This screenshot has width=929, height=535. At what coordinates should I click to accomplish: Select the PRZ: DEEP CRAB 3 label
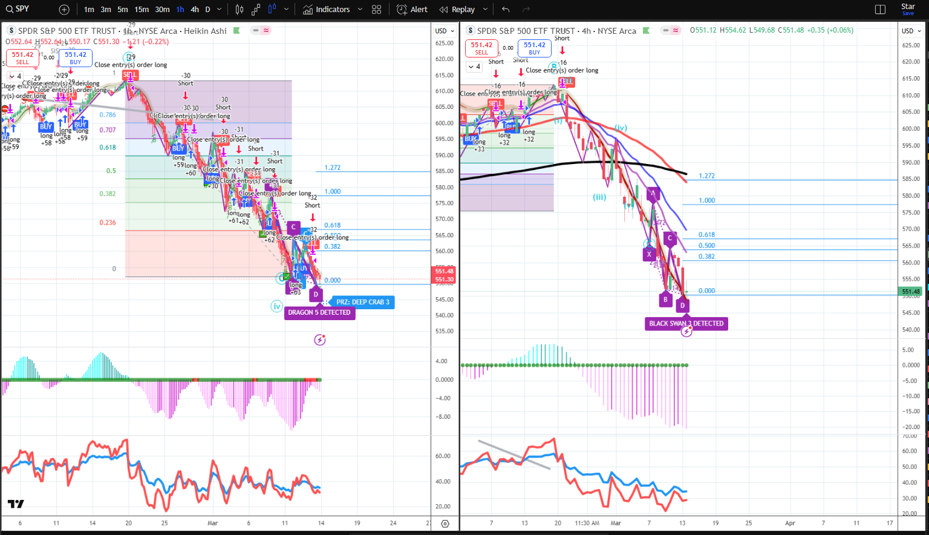[x=362, y=302]
